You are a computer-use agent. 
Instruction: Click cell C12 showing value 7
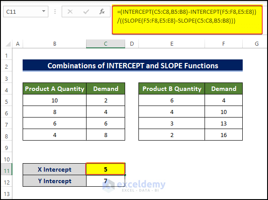[106, 181]
